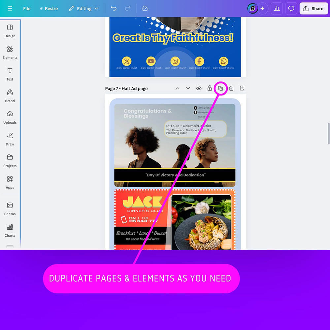Duplicate Page 7 using duplicate icon
The height and width of the screenshot is (330, 330).
(x=220, y=88)
